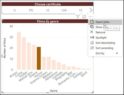This screenshot has width=124, height=95.
Task: Click the Films by genre title
Action: 48,21
